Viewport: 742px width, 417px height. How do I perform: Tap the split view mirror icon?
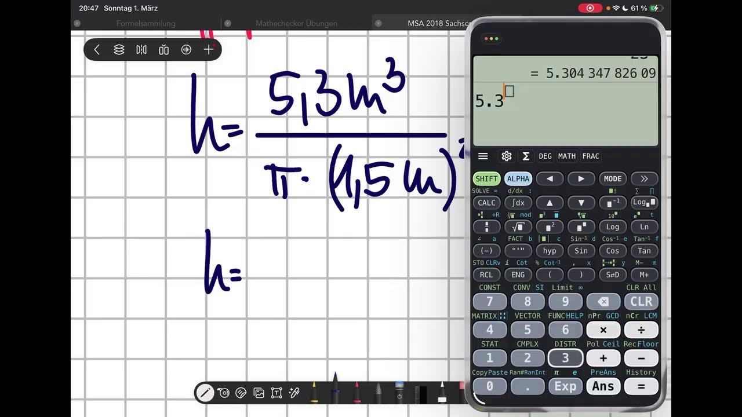(x=141, y=50)
